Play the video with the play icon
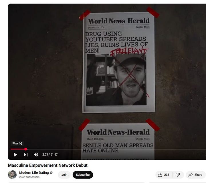206x183 pixels. [15, 155]
